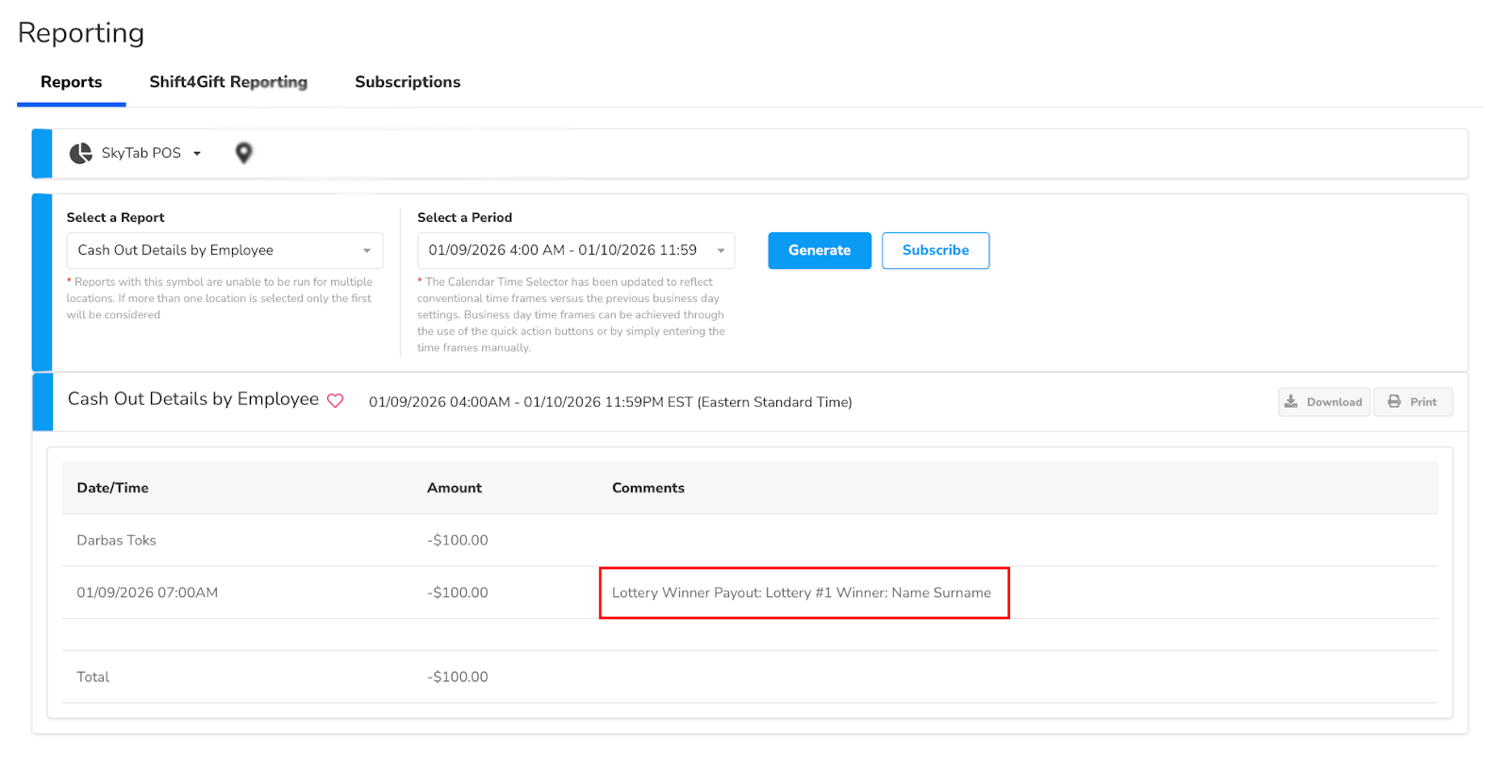The height and width of the screenshot is (769, 1509).
Task: Open the Select a Report dropdown
Action: 224,251
